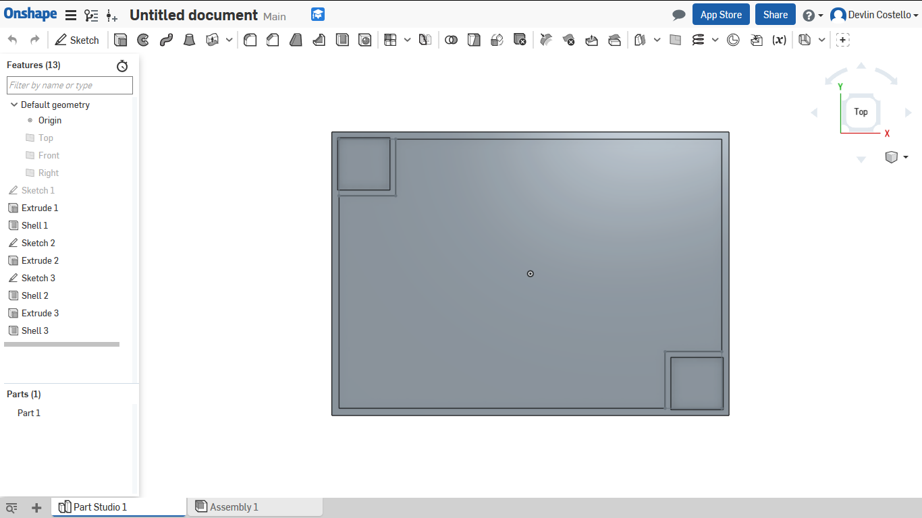Select the Delete part tool
This screenshot has width=922, height=518.
click(520, 40)
